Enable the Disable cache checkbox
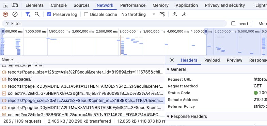267x126 pixels. pos(86,14)
